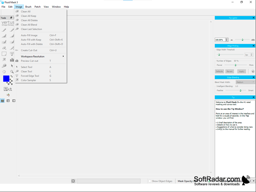The image size is (256, 192).
Task: Select the Keep Exact brush in Tools
Action: pyautogui.click(x=4, y=30)
